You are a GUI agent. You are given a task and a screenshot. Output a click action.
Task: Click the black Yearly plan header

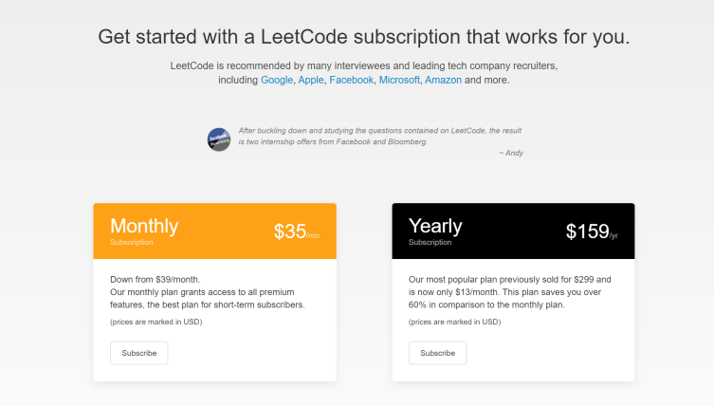pyautogui.click(x=513, y=231)
